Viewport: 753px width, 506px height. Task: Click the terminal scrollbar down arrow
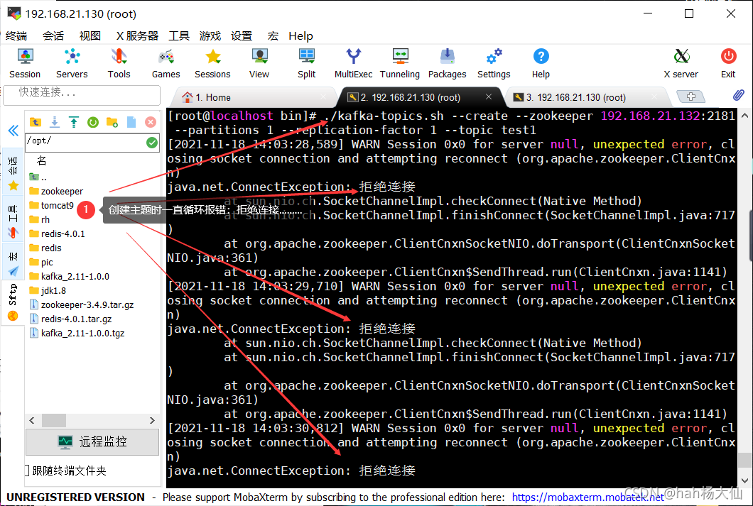click(744, 480)
